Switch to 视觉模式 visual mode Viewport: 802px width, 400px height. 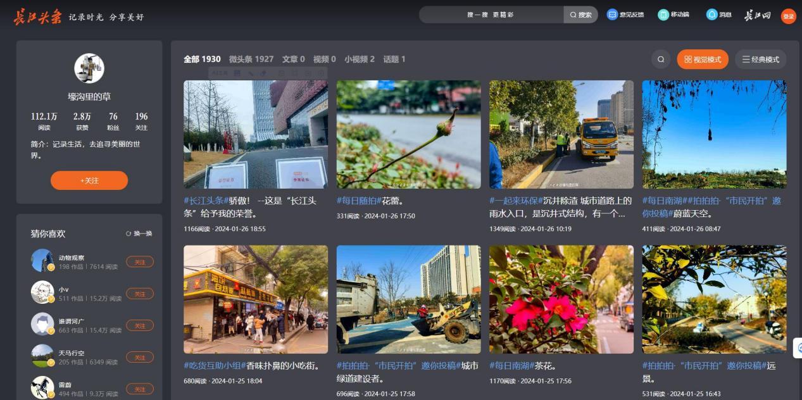[x=703, y=59]
